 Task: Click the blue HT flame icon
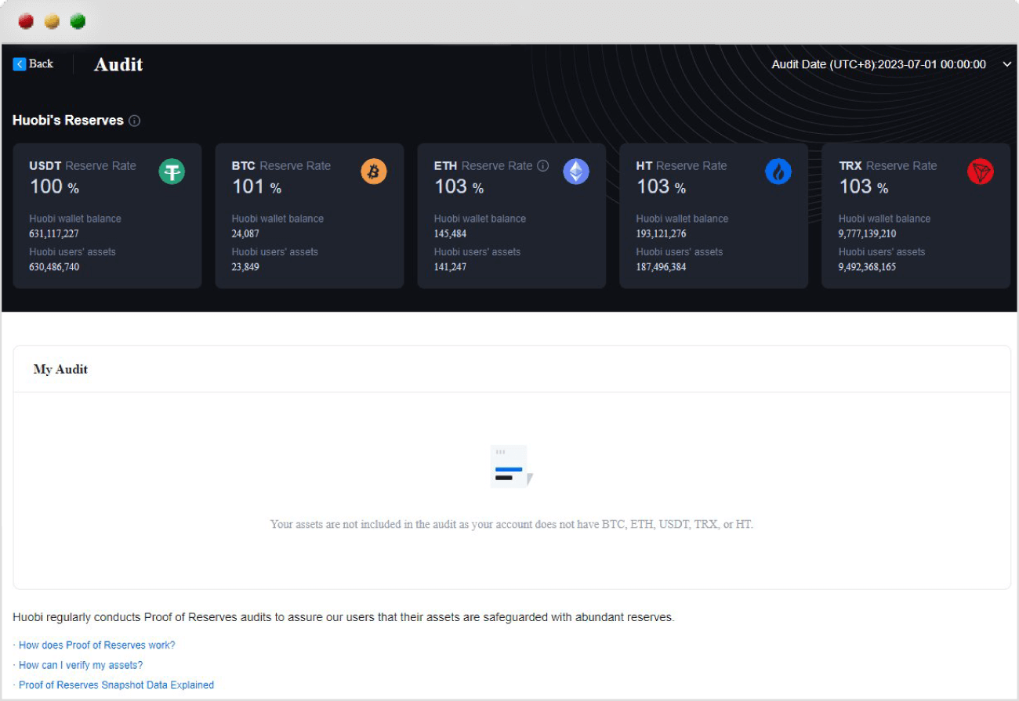click(x=778, y=172)
